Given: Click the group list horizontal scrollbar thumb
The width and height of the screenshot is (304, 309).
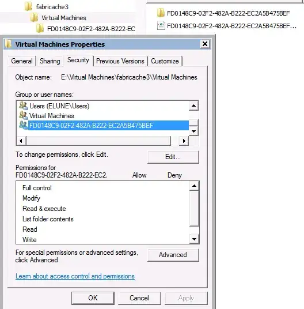Looking at the screenshot, I should (x=98, y=141).
